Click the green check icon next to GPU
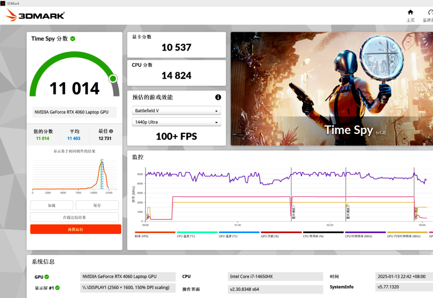The height and width of the screenshot is (298, 433). click(47, 277)
